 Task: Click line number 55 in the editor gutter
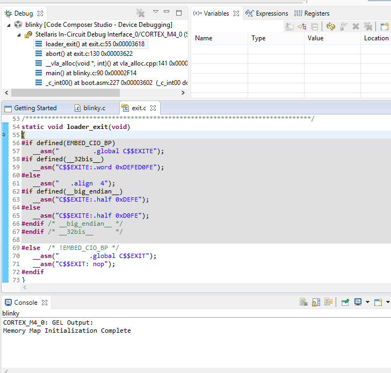click(x=16, y=135)
